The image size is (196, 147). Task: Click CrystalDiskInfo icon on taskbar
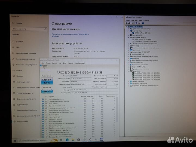pos(102,139)
